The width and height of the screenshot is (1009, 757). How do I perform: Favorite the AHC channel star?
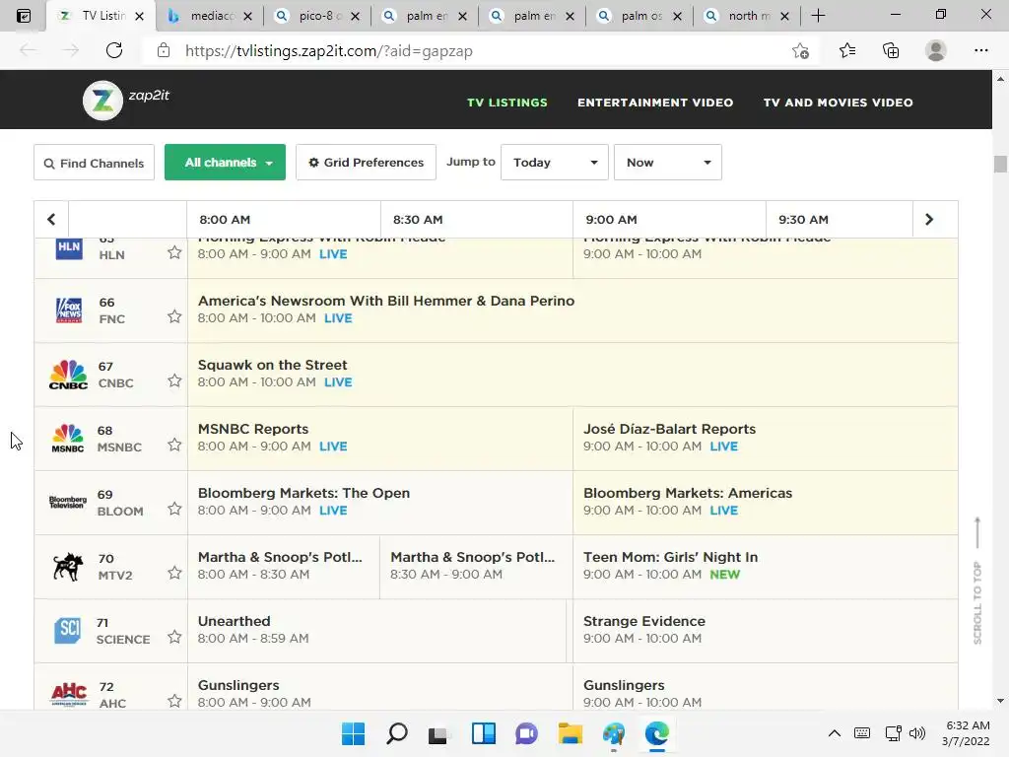click(174, 701)
